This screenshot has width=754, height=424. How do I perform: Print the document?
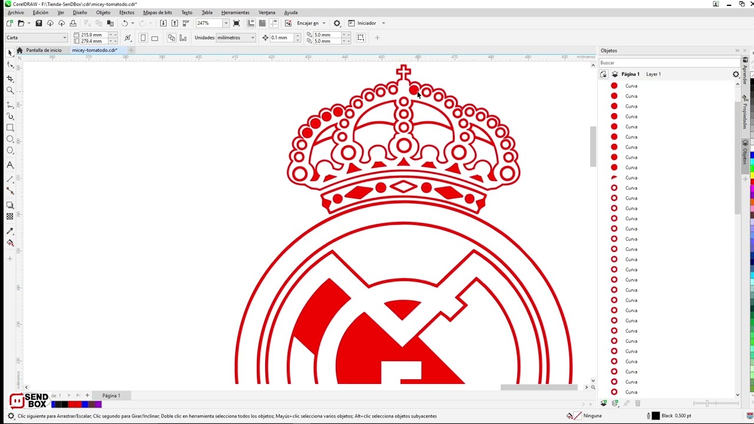tap(73, 23)
